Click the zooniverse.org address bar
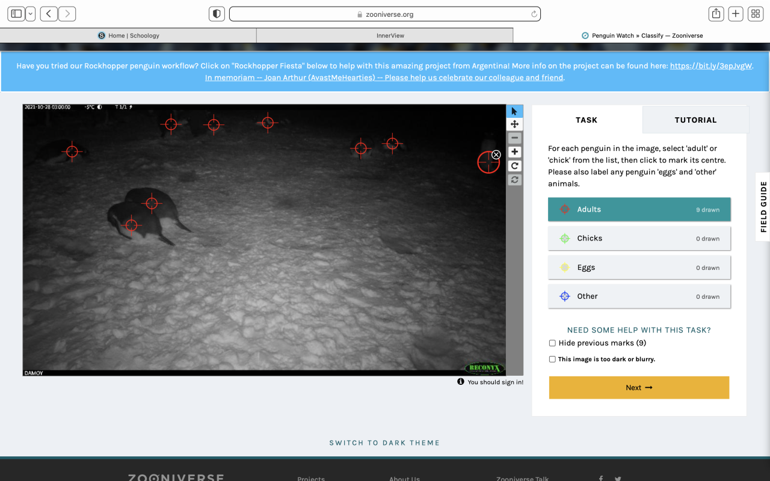The image size is (770, 481). pos(385,14)
